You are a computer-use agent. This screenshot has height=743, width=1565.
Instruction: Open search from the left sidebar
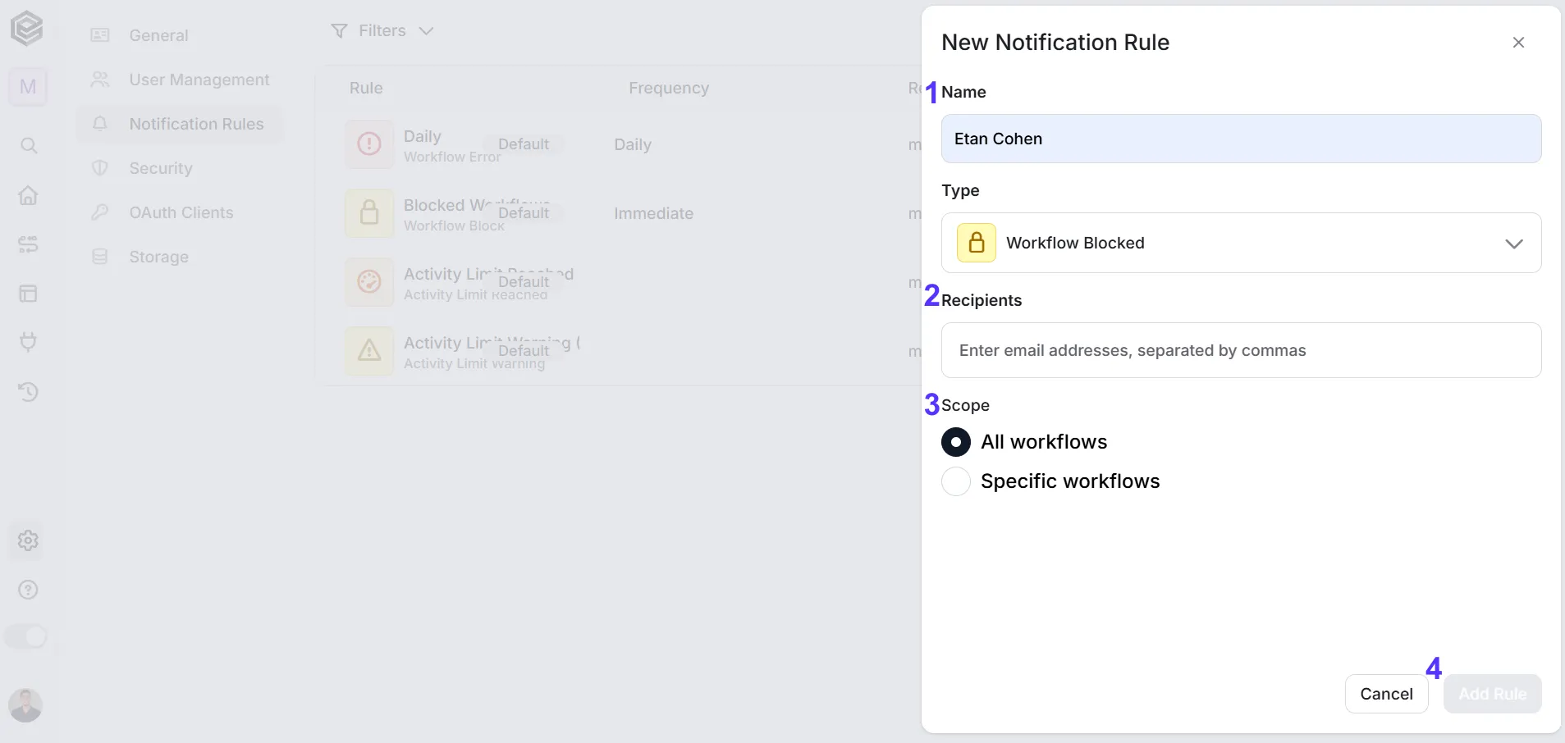(29, 146)
